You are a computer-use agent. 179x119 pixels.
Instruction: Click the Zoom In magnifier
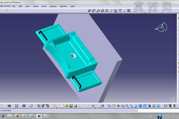pyautogui.click(x=127, y=106)
